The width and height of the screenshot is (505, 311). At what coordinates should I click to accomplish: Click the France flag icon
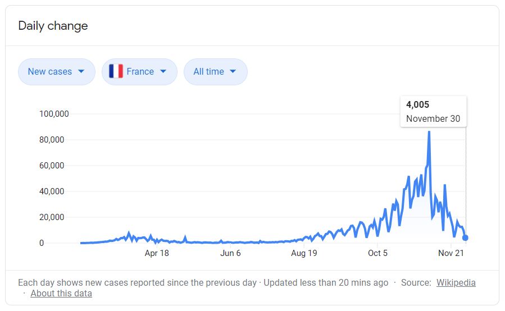point(116,71)
